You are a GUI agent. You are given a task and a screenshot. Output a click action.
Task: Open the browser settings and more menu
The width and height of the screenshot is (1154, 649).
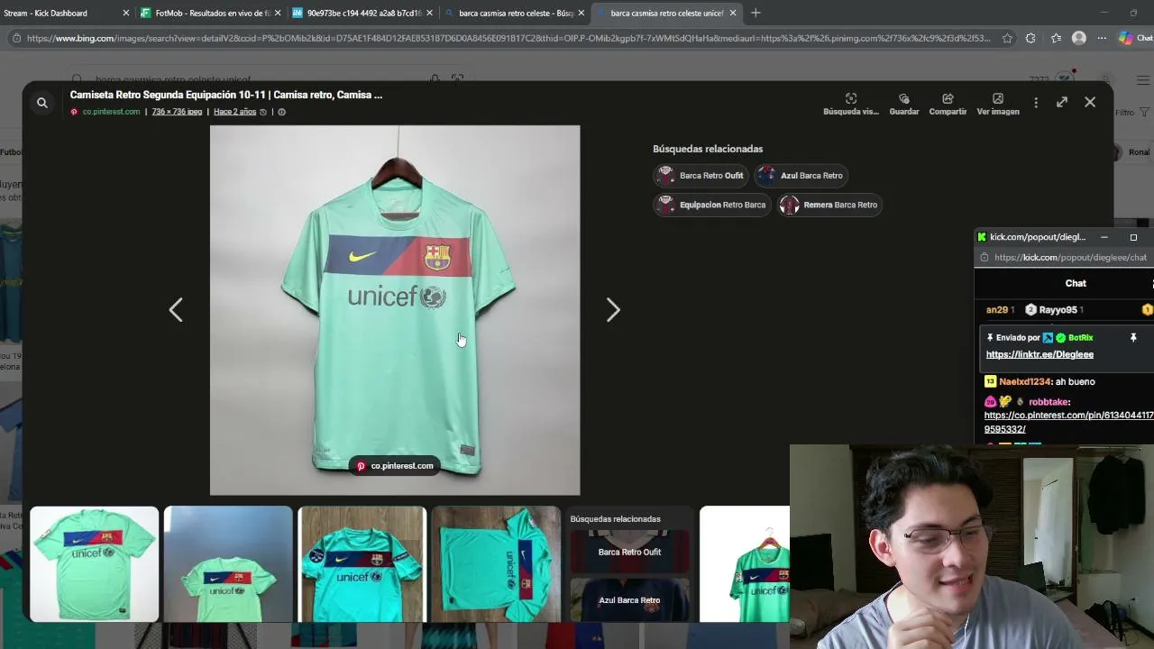coord(1101,39)
